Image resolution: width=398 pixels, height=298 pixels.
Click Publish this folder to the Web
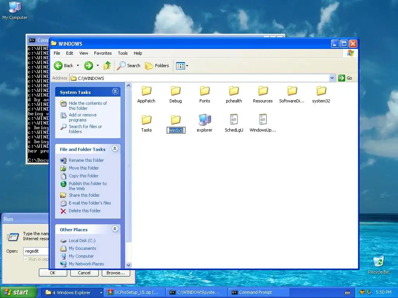coord(87,186)
